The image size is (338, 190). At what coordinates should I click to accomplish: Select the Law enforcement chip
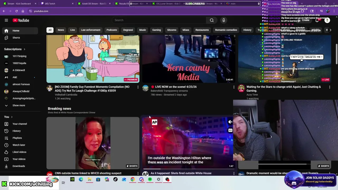91,30
